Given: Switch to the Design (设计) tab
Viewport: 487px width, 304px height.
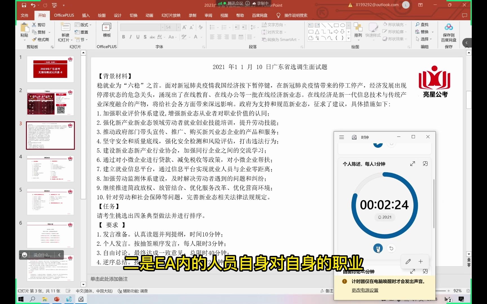Looking at the screenshot, I should pos(118,15).
